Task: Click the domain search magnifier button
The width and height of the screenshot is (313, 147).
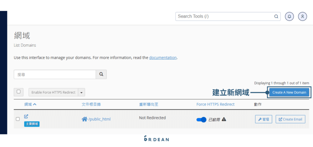Action: click(101, 74)
